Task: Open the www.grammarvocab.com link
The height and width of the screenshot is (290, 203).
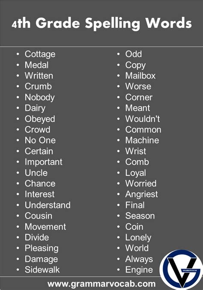Action: (x=101, y=284)
